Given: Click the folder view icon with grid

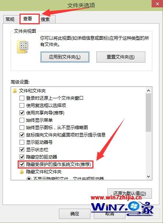Looking at the screenshot, I should point(22,47).
